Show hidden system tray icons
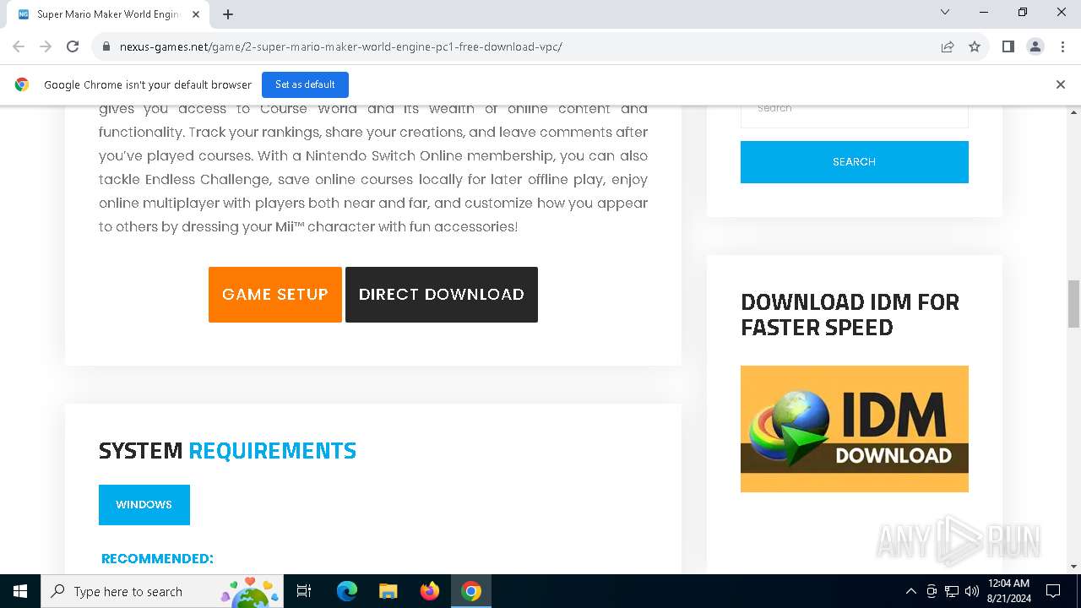 coord(910,591)
